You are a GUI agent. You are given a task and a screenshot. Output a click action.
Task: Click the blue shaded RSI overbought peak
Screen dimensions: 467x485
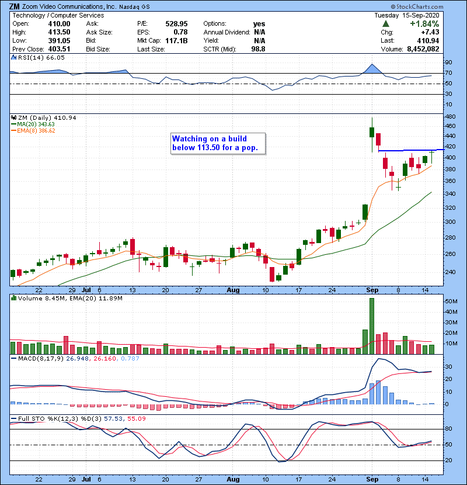tap(372, 69)
